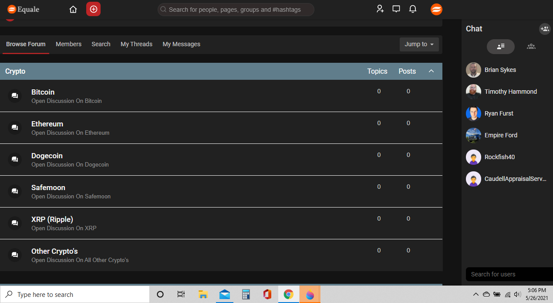Open friend requests icon in header
553x303 pixels.
click(x=380, y=9)
